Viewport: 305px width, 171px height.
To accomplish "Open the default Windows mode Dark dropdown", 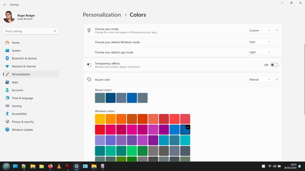I will pos(260,42).
